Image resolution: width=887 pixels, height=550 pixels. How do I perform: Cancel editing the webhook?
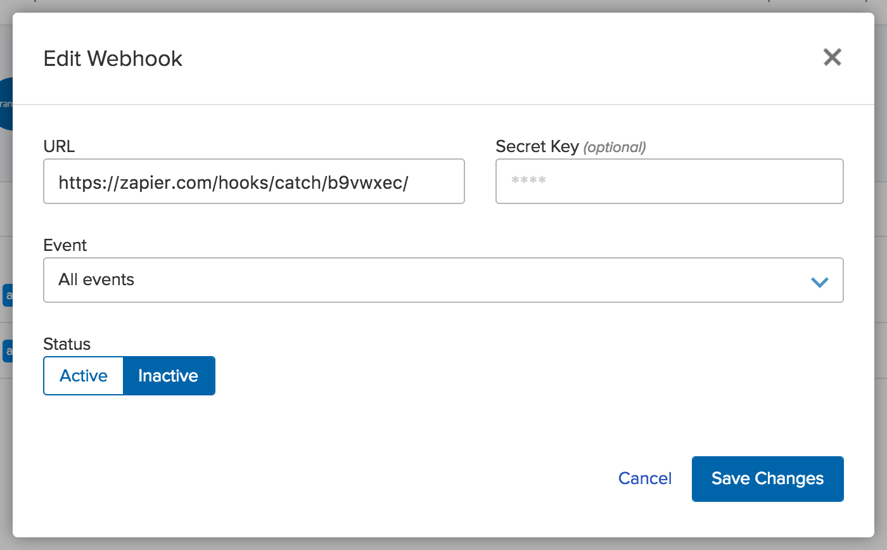click(645, 478)
